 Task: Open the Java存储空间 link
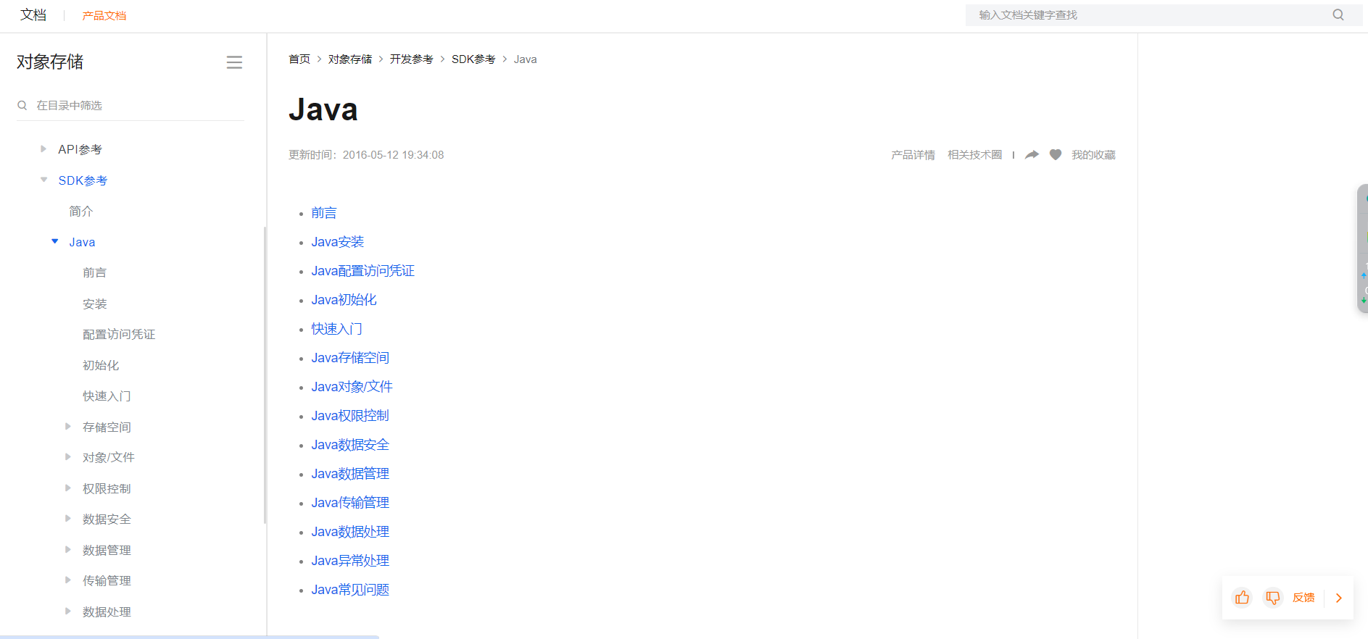tap(350, 357)
